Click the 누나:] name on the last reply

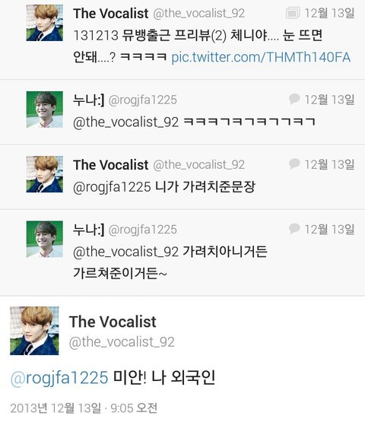tap(88, 230)
